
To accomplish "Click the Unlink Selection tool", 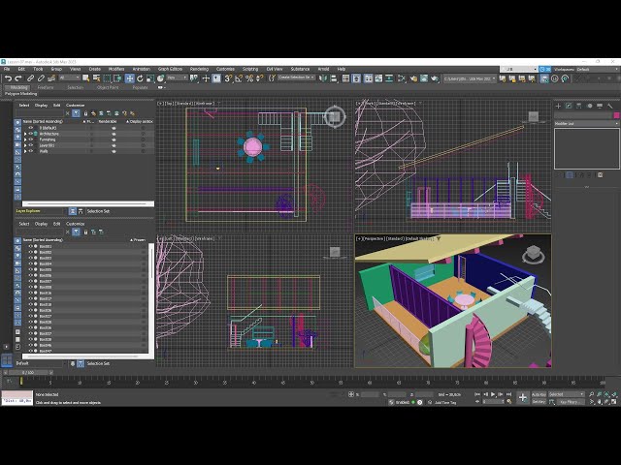I will tap(41, 78).
